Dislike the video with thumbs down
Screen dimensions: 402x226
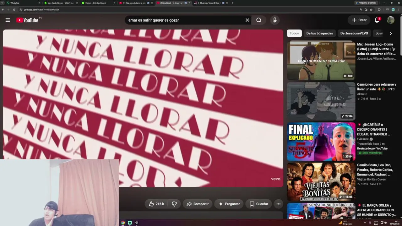pos(174,204)
